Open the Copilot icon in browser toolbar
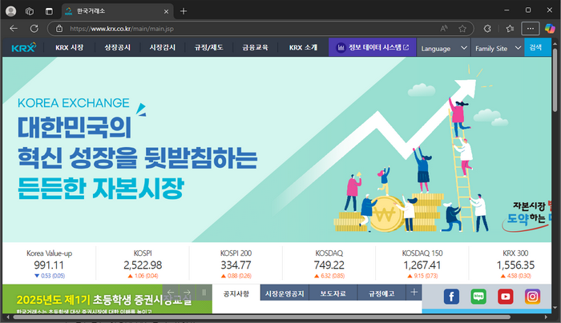561x323 pixels. pyautogui.click(x=550, y=28)
